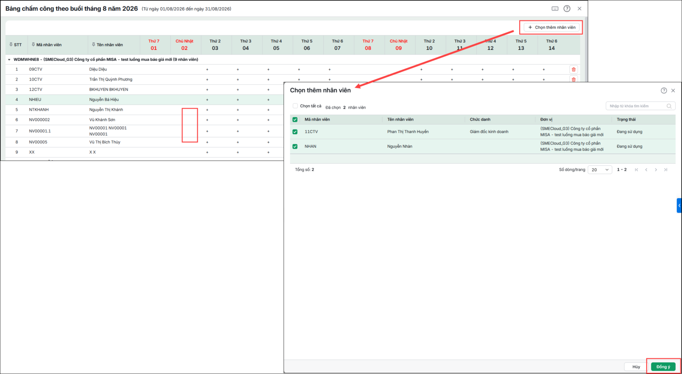Select the Thứ 5 06 day column header

coord(307,45)
